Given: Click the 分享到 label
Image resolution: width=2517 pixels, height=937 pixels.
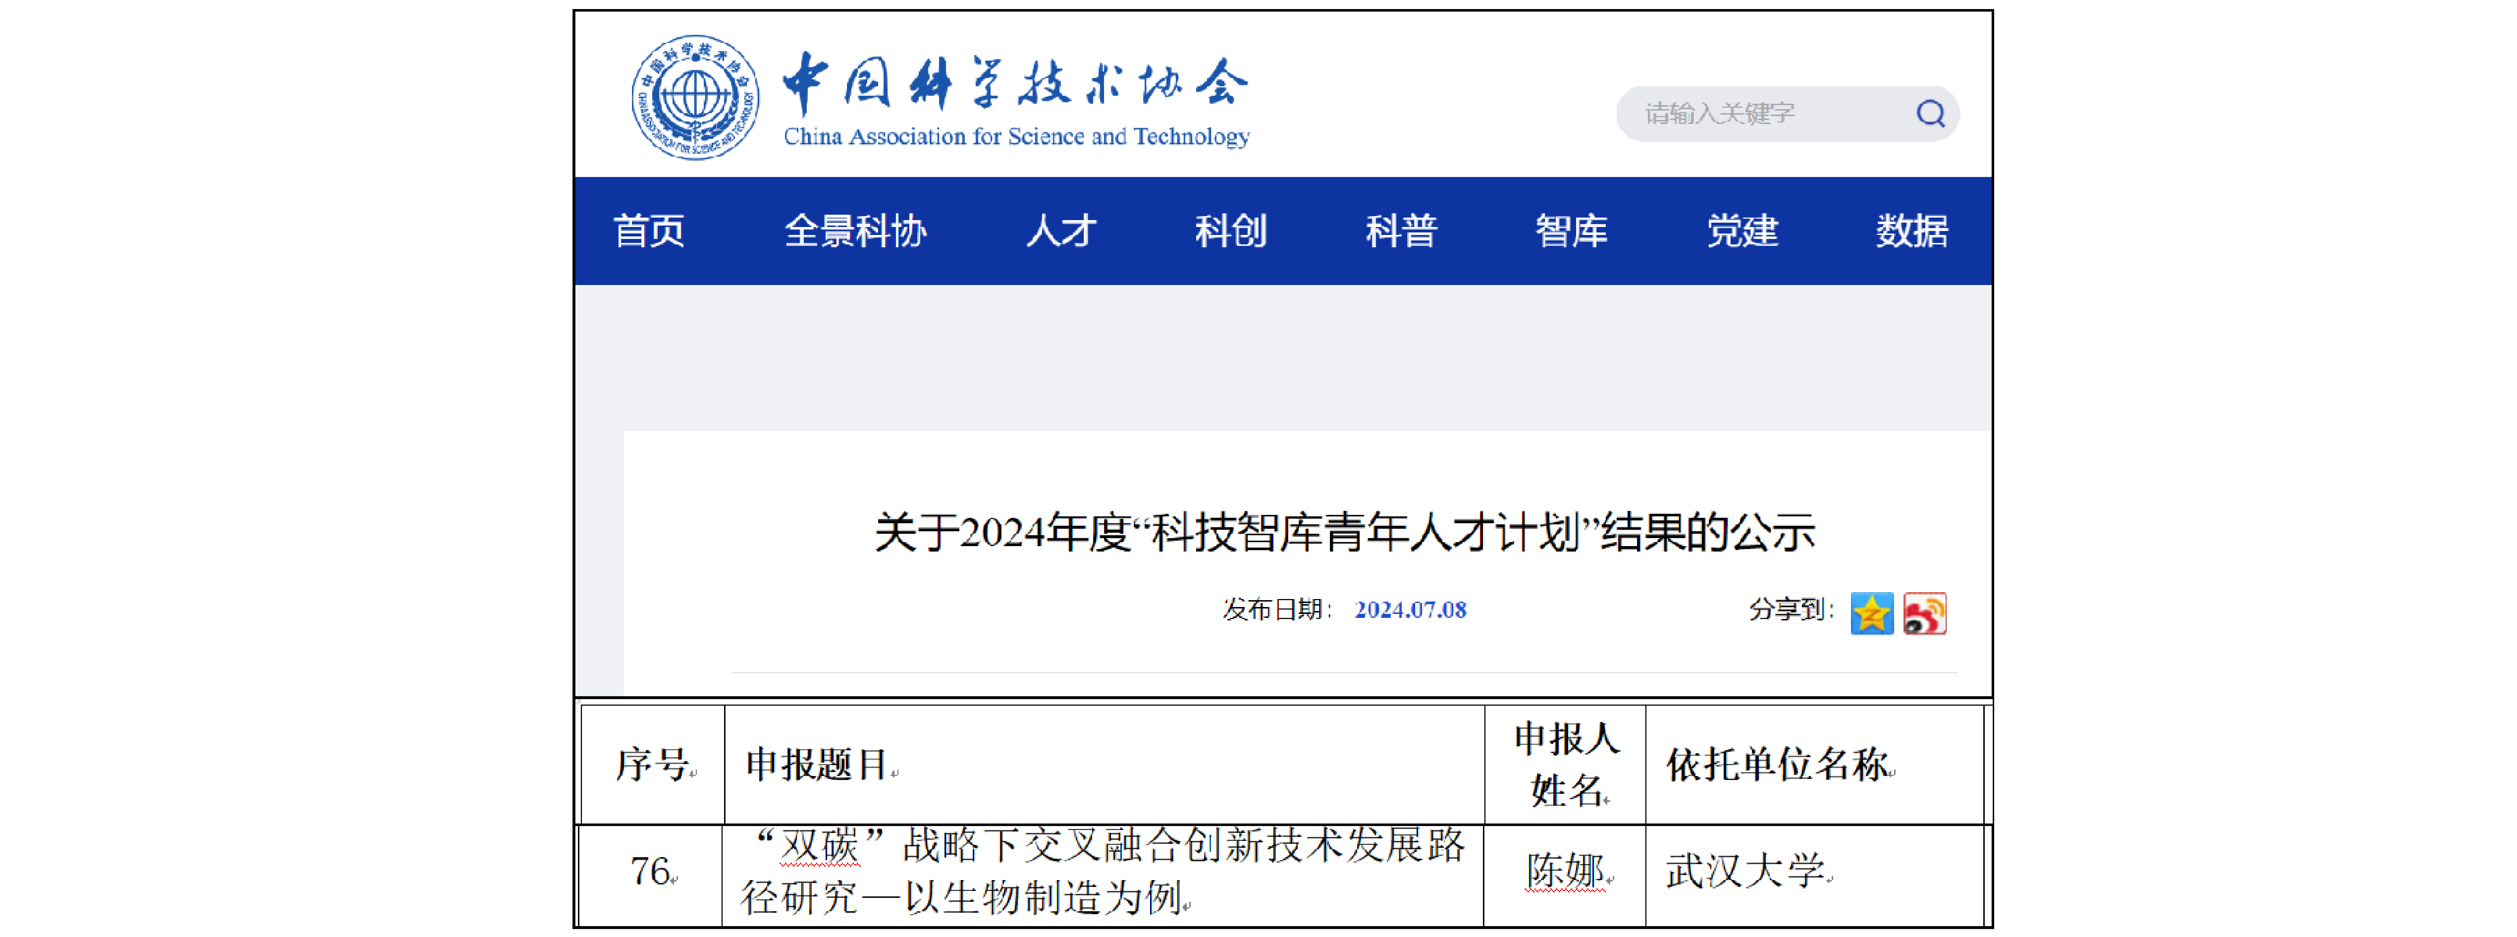Looking at the screenshot, I should coord(1792,609).
